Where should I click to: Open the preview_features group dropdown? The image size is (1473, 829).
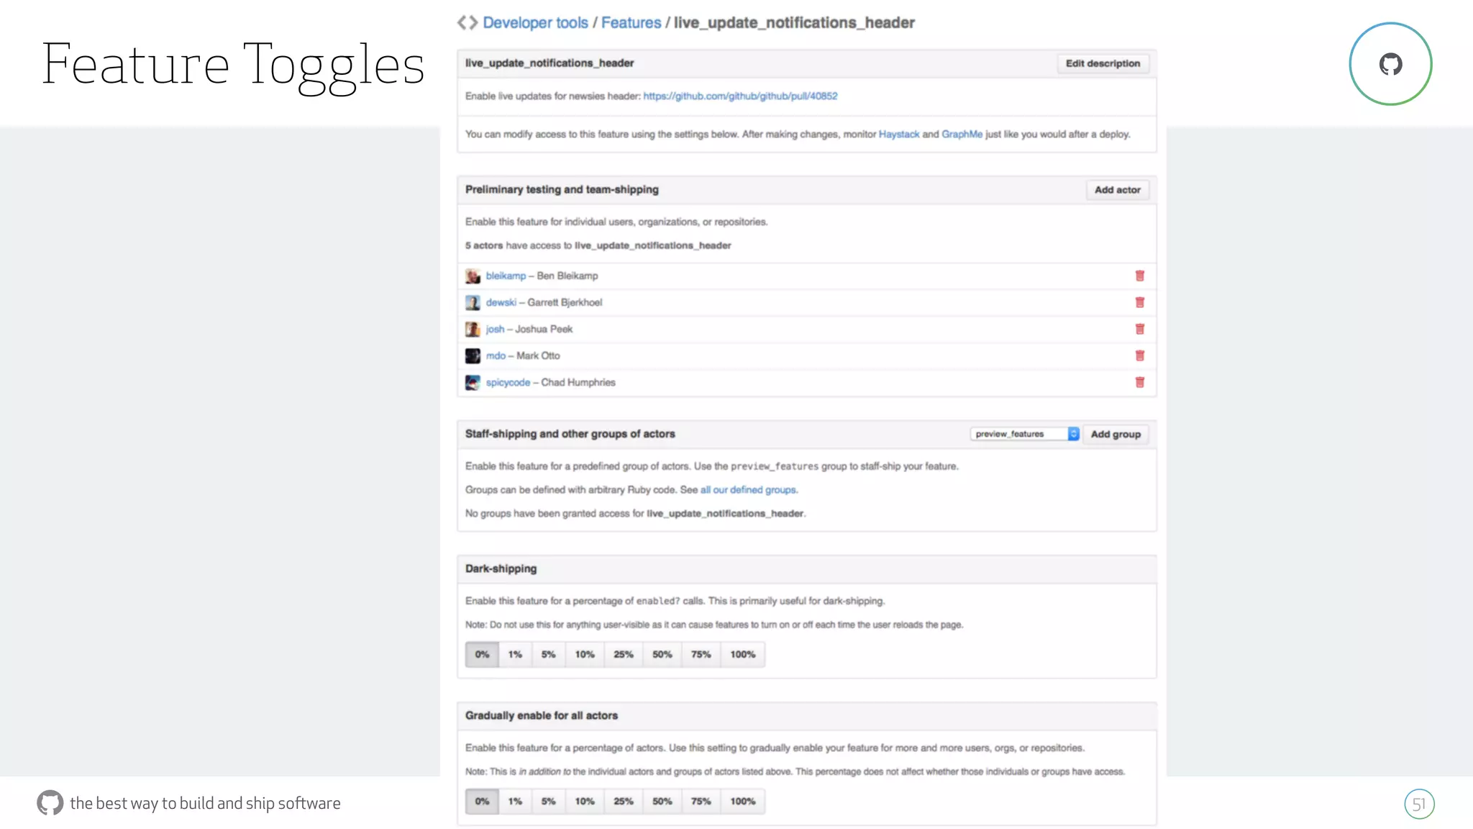pos(1024,434)
